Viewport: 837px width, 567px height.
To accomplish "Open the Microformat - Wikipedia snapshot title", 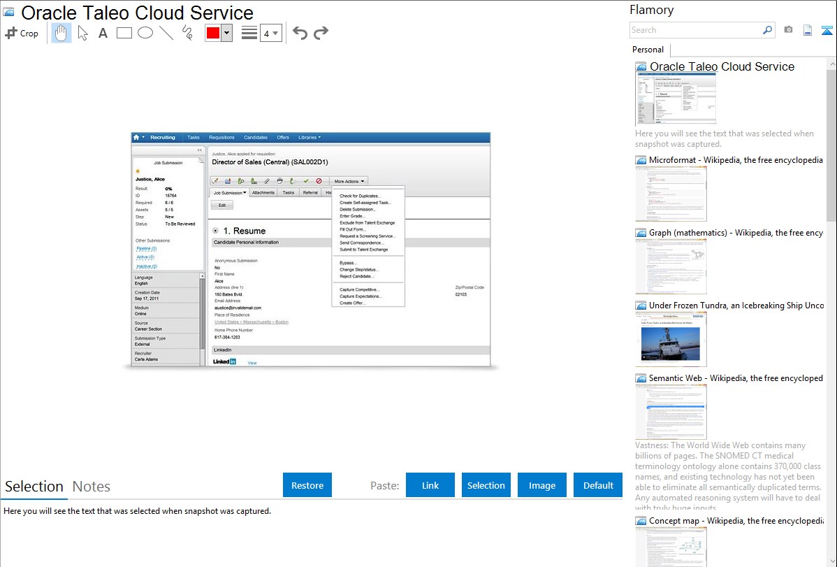I will click(736, 160).
